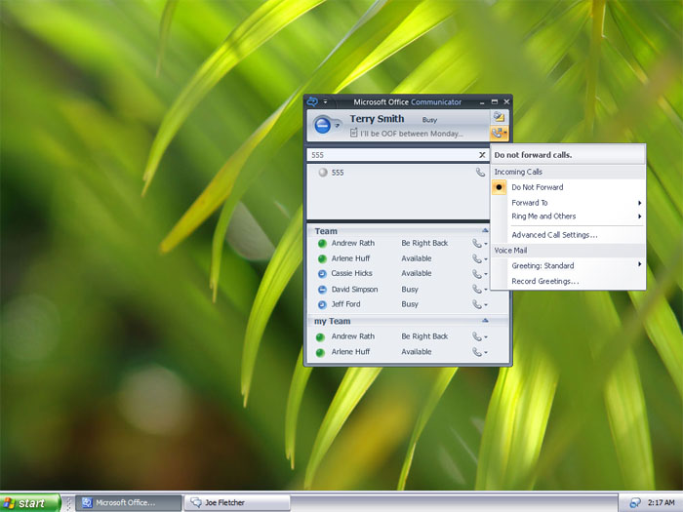Viewport: 683px width, 512px height.
Task: Minimize the Communicator window
Action: pos(482,102)
